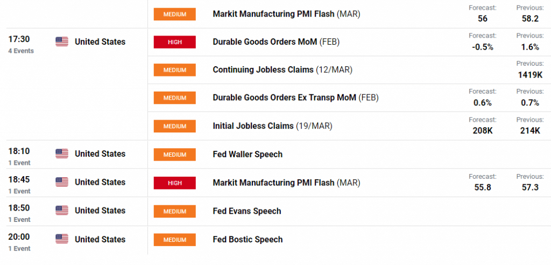This screenshot has height=265, width=551.
Task: Click MEDIUM badge beside Fed Waller Speech
Action: click(175, 155)
